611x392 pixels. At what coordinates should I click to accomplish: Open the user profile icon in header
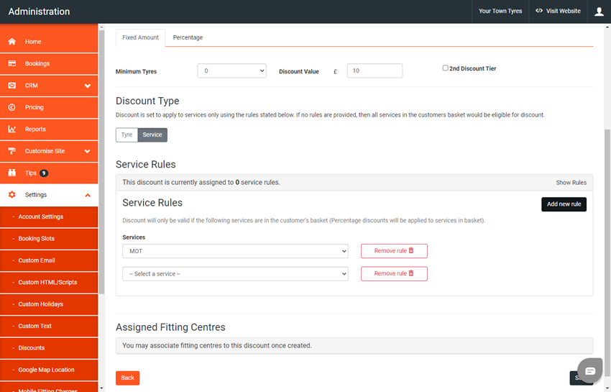(599, 12)
